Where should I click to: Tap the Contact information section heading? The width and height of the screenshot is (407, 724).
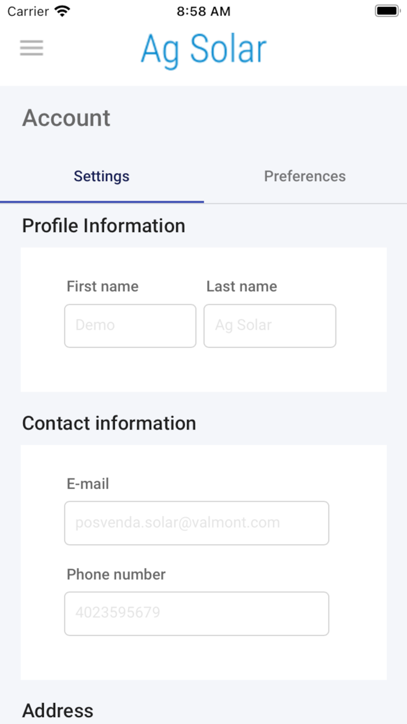(x=109, y=423)
